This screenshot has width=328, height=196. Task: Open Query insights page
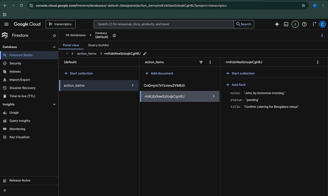click(29, 121)
